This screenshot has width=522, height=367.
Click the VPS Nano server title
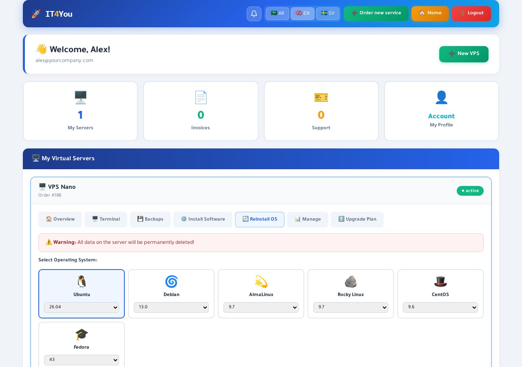point(57,187)
